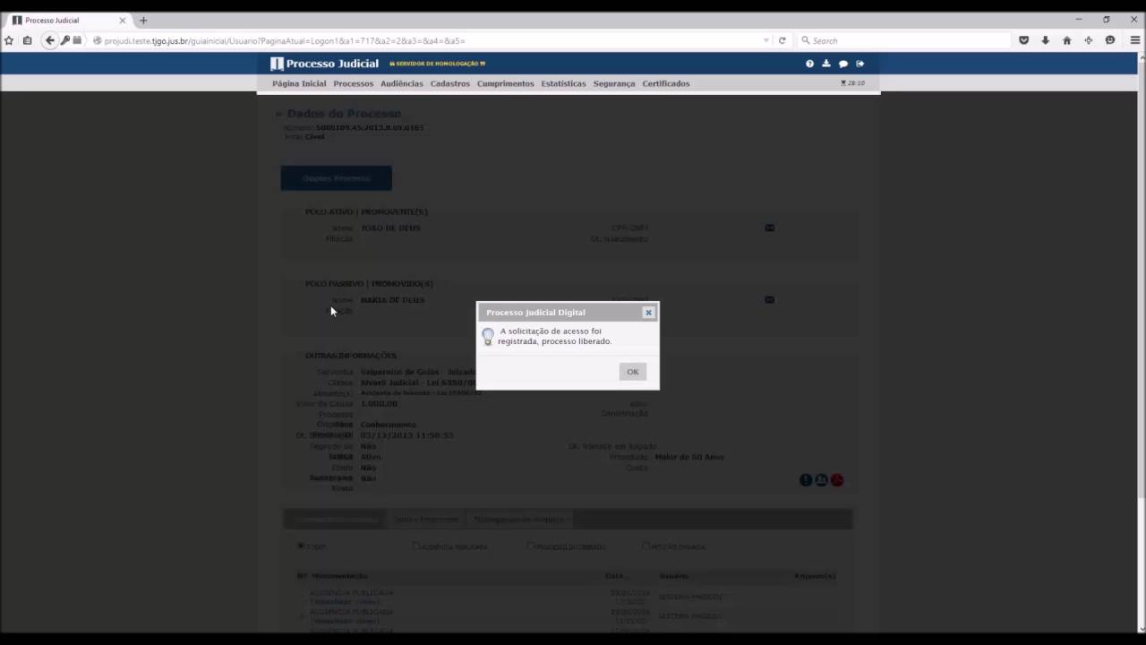The image size is (1146, 645).
Task: Expand the address bar history dropdown arrow
Action: pyautogui.click(x=765, y=40)
